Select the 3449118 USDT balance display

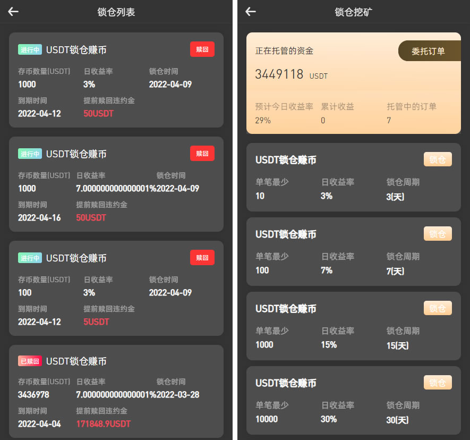tap(280, 75)
